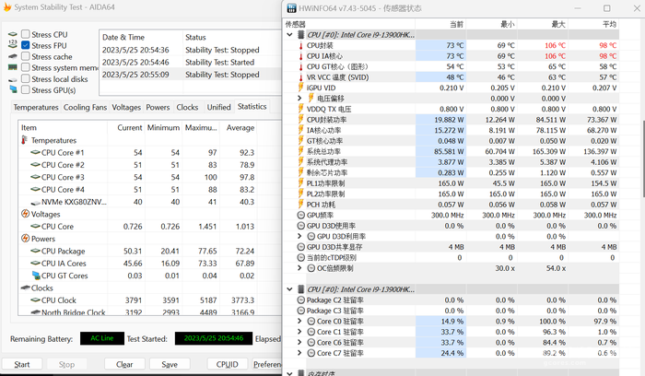Click the NVMe KXG80ZNV drive icon

point(35,201)
